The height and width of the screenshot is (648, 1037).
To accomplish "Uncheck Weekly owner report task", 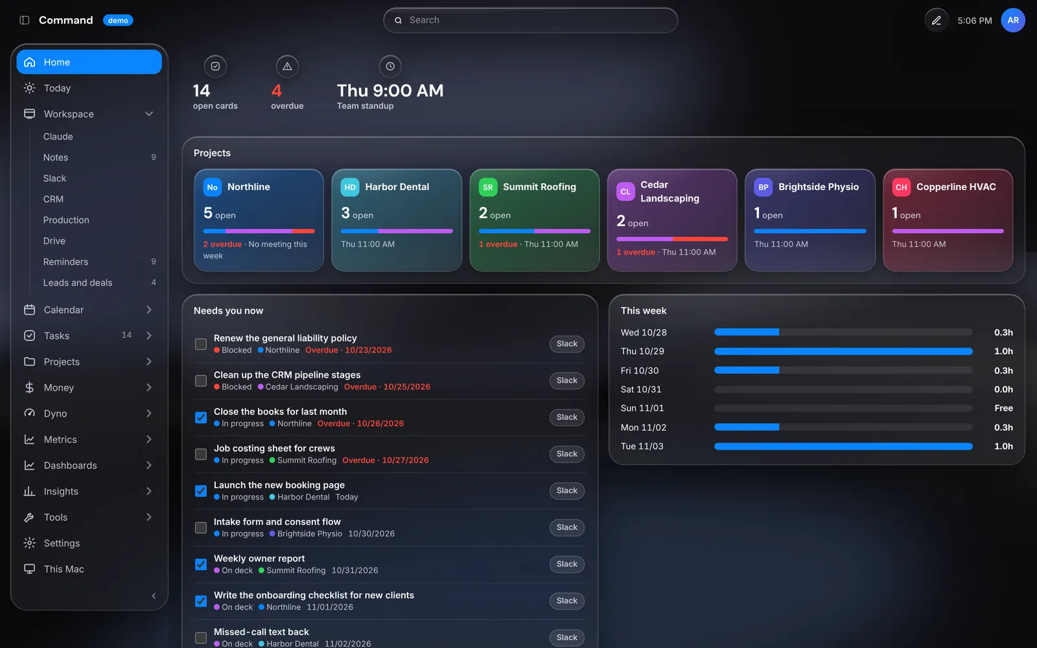I will coord(201,564).
